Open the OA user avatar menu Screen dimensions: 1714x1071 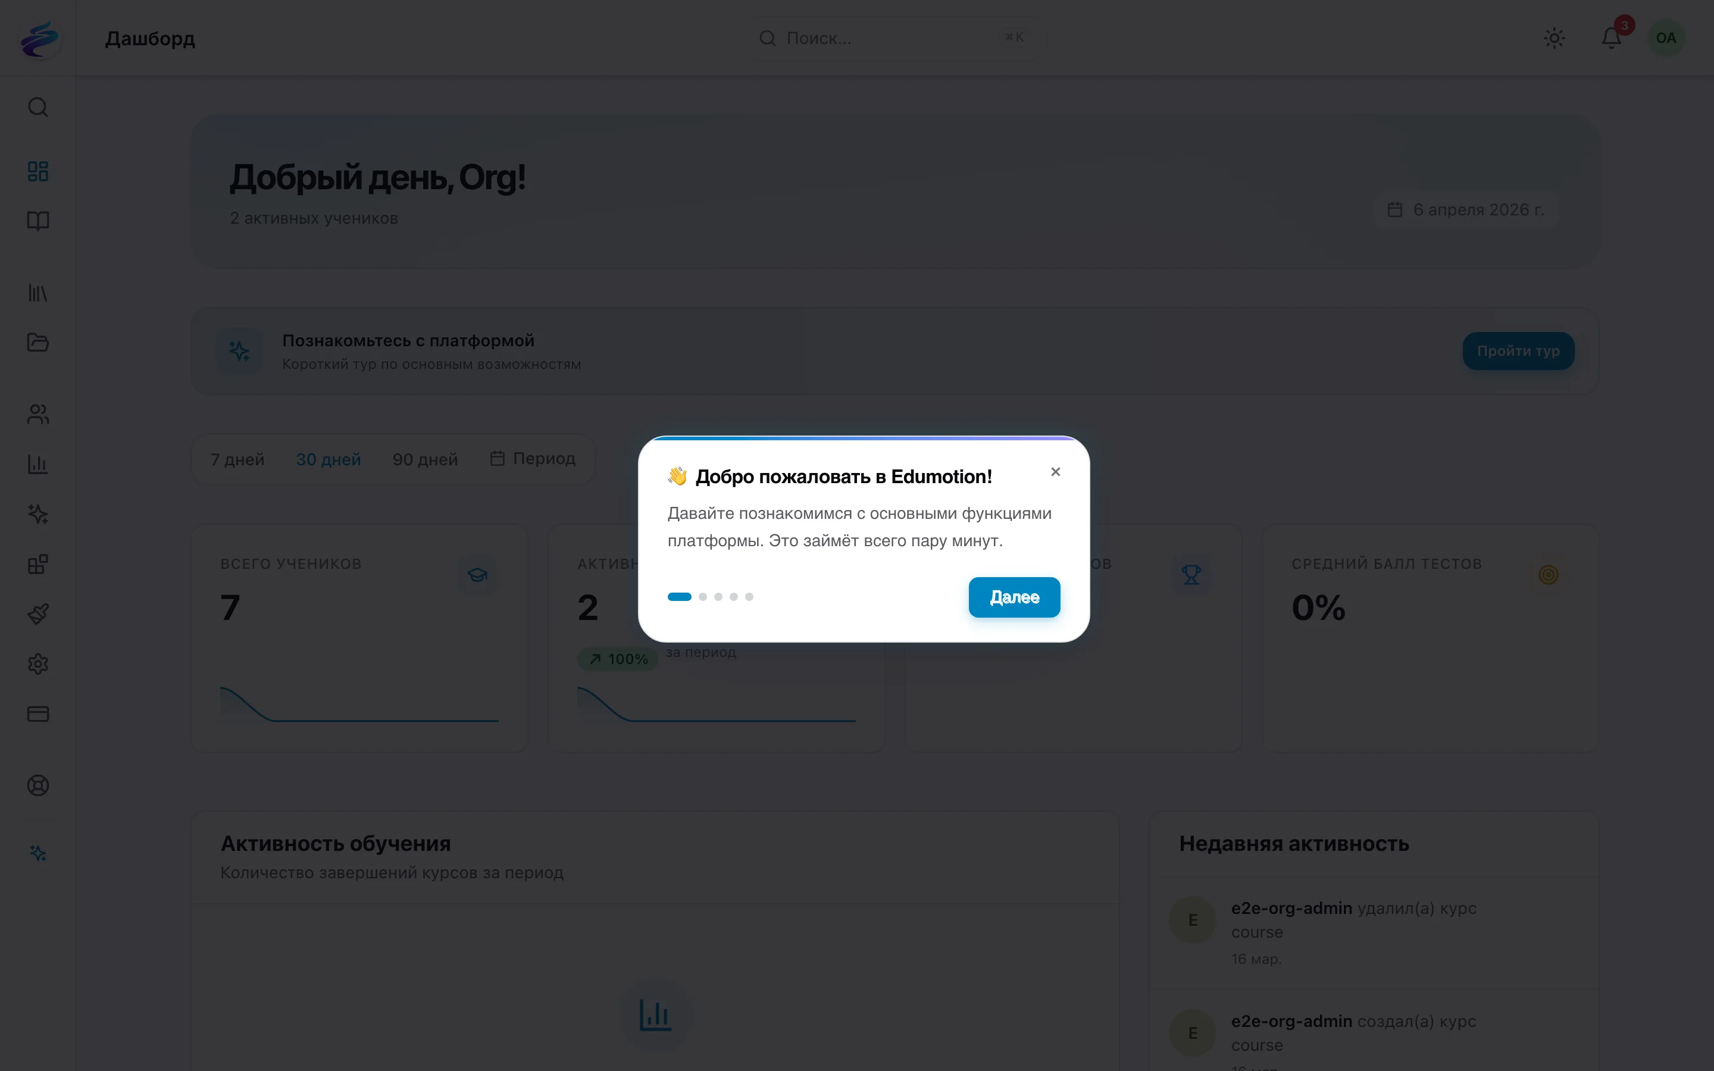pyautogui.click(x=1666, y=37)
